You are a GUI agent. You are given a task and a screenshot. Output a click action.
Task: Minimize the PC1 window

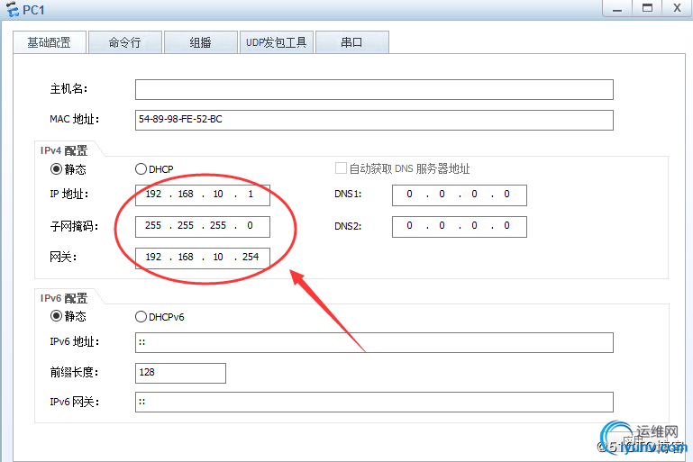pyautogui.click(x=617, y=8)
